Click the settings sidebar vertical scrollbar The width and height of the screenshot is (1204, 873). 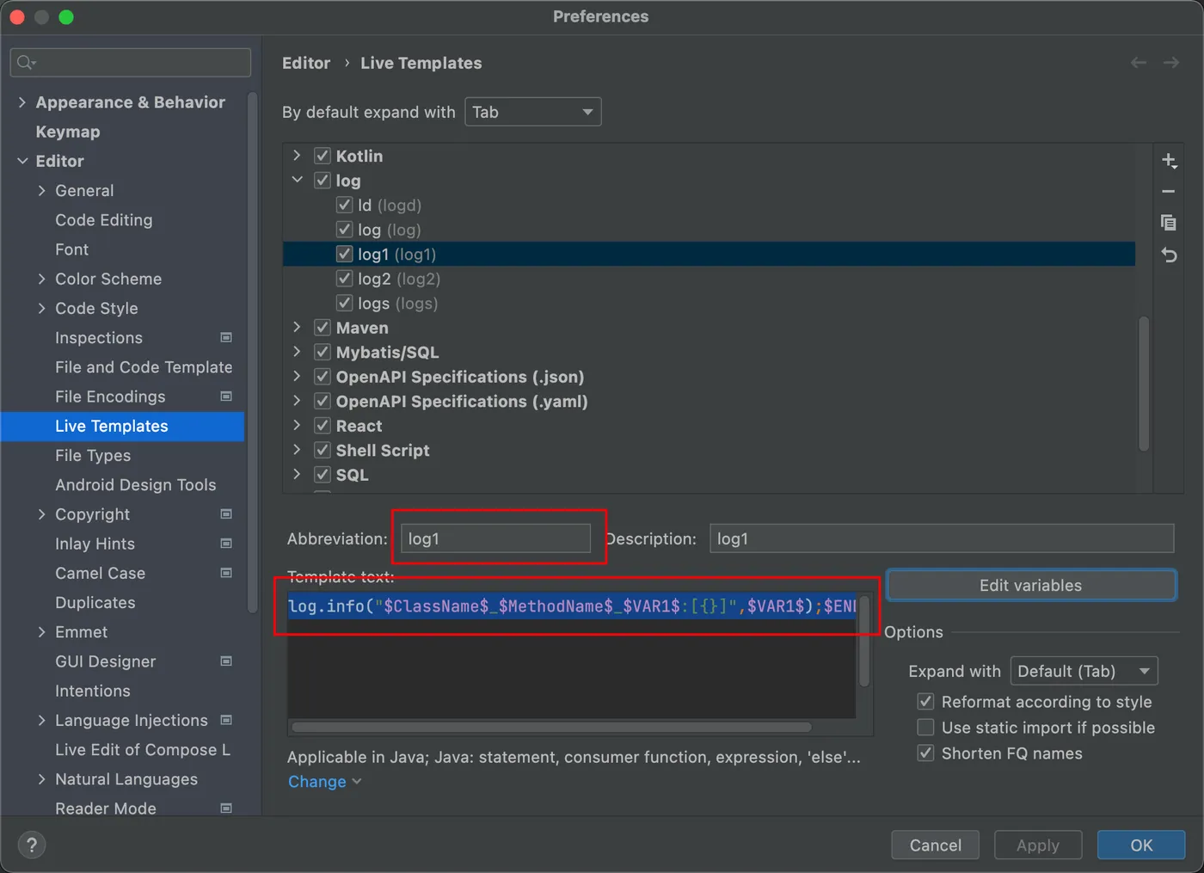click(252, 353)
